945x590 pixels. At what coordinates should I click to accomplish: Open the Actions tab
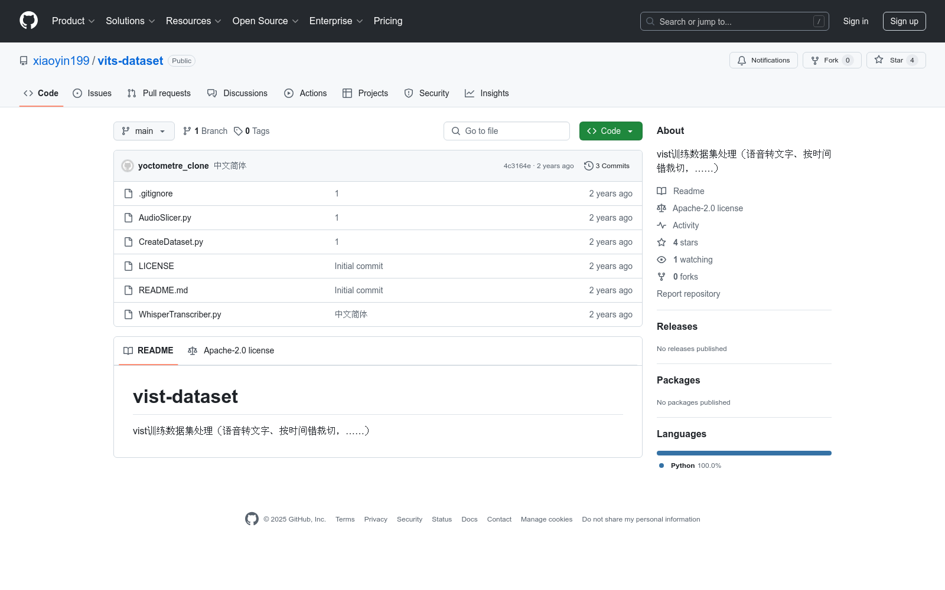tap(305, 93)
